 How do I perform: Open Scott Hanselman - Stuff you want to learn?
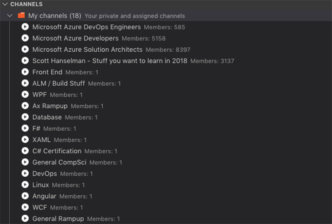tap(110, 61)
